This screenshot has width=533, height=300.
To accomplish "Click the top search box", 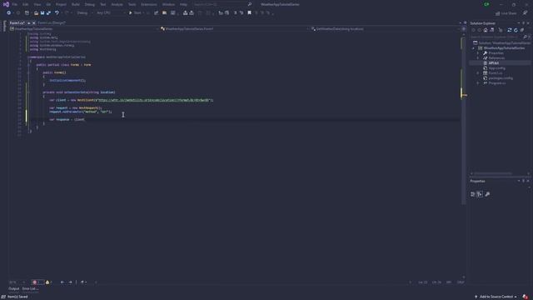I will coord(222,4).
